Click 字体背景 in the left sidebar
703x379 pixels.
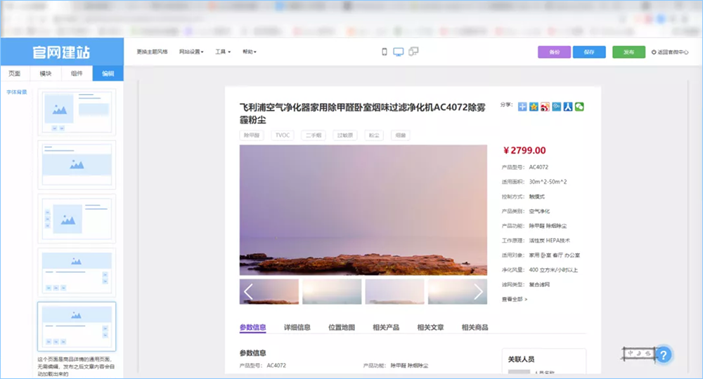(17, 92)
